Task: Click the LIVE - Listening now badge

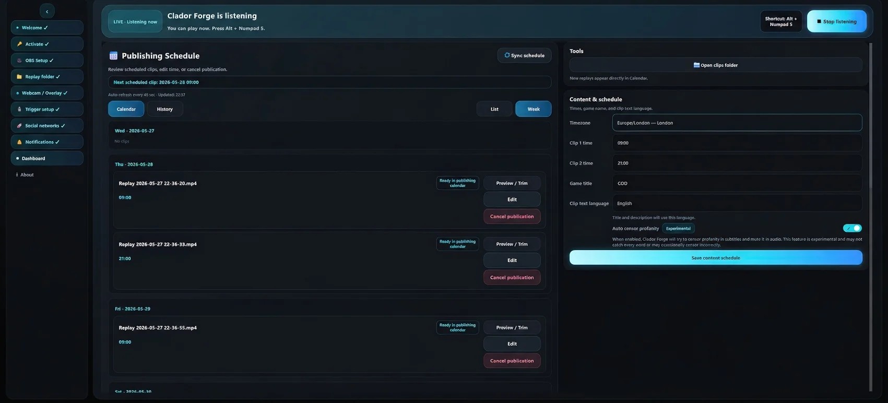Action: [x=135, y=22]
